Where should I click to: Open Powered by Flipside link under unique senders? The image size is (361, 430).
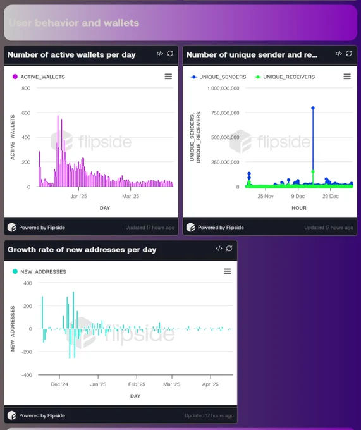click(x=221, y=228)
